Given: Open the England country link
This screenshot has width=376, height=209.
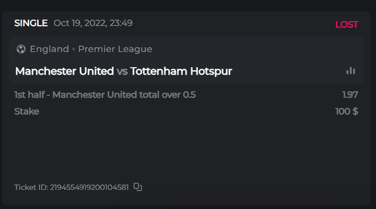Looking at the screenshot, I should pos(49,49).
